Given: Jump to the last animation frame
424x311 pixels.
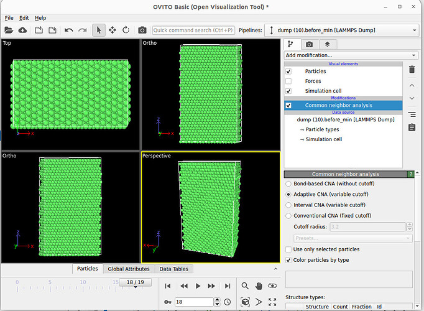Looking at the screenshot, I should pyautogui.click(x=228, y=286).
